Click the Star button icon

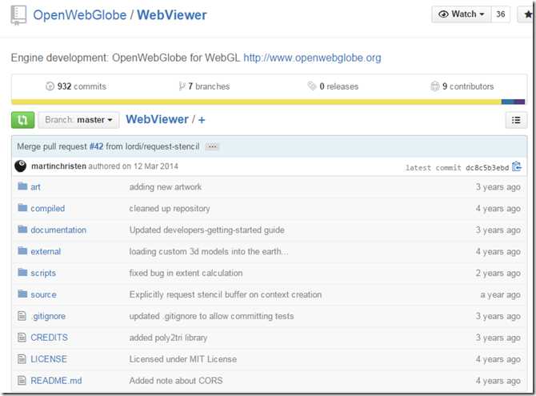pyautogui.click(x=528, y=14)
